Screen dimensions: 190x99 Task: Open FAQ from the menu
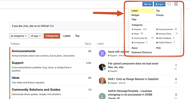[158, 48]
